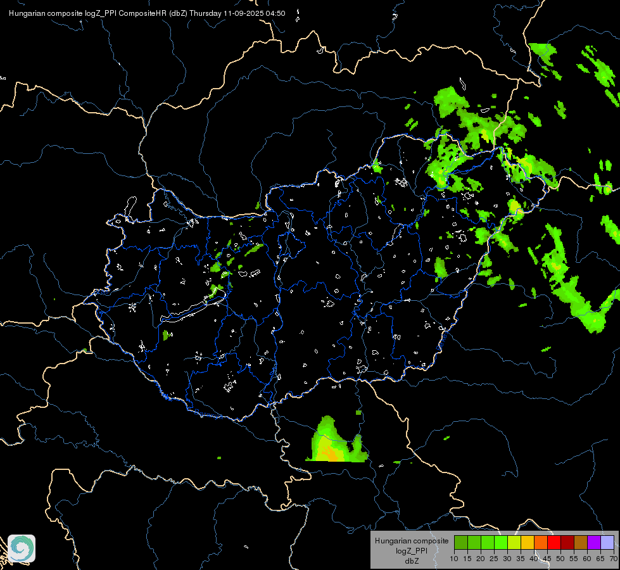Click the brown 55–60 dBZ legend swatch

(x=581, y=542)
